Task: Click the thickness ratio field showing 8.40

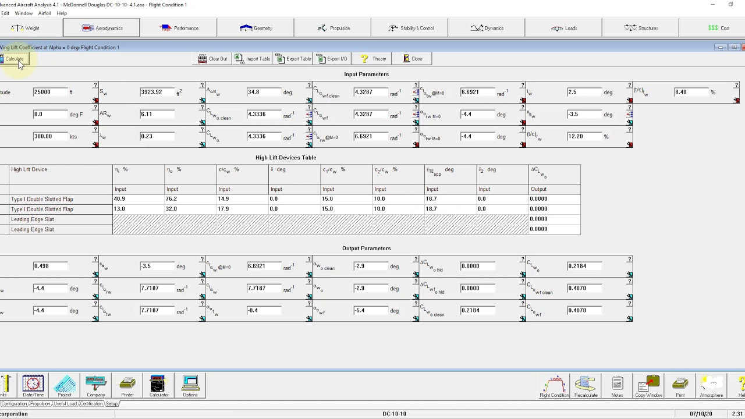Action: click(x=691, y=92)
